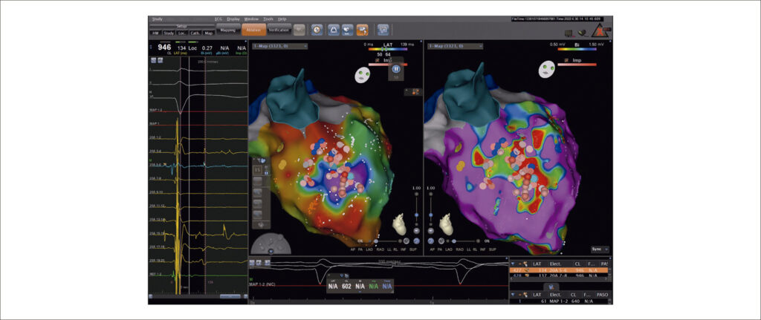Expand the arrow beside the 946 CL readout
Screen dimensions: 761x320
tap(151, 47)
